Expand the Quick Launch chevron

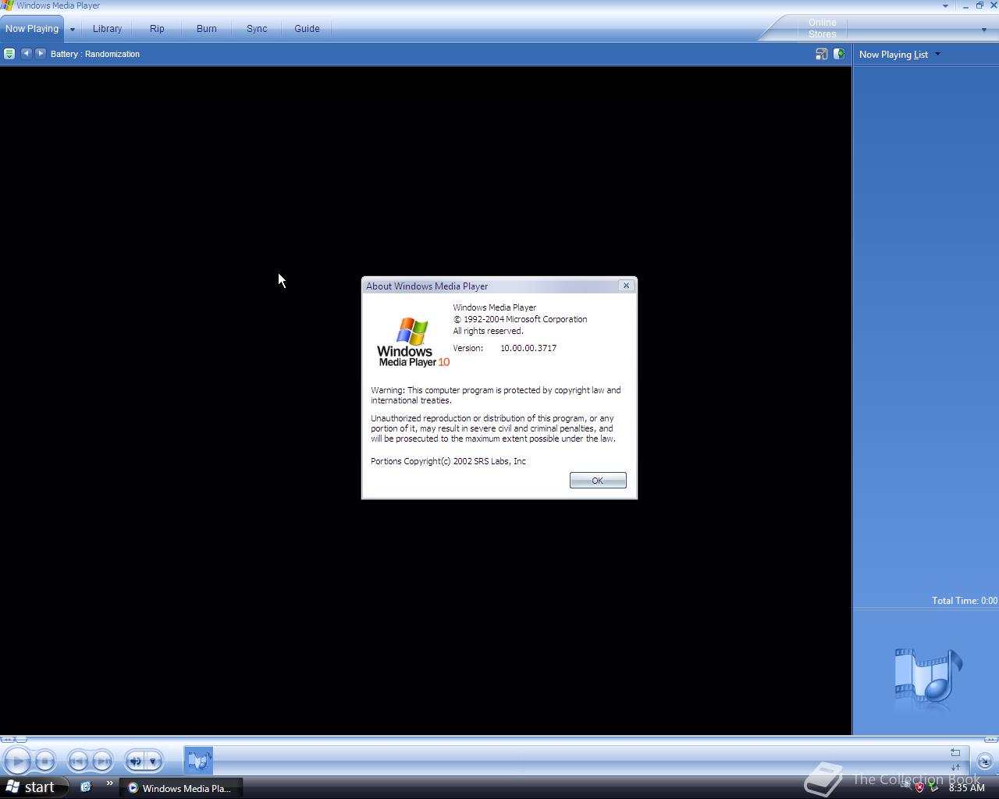click(x=109, y=783)
